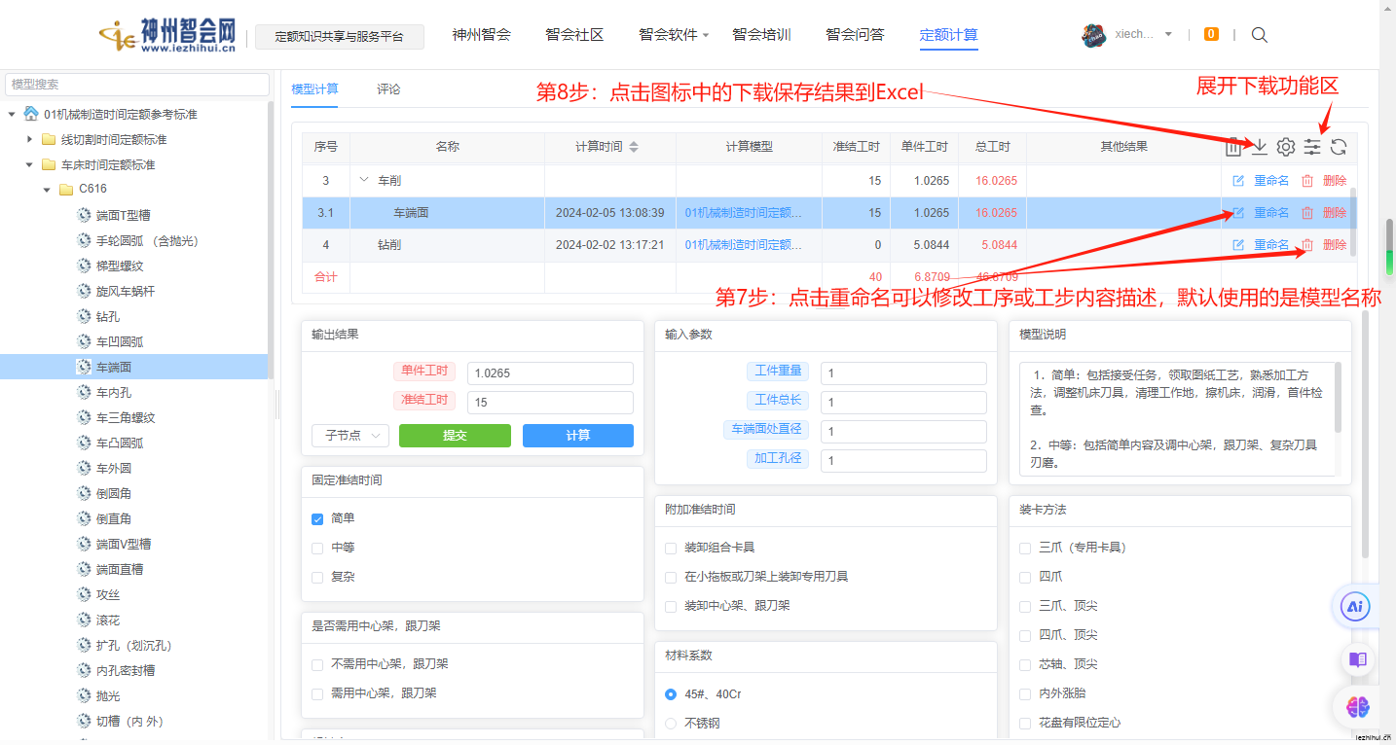Click the 定额知识共享与服务平台 button
Screen dimensions: 1396x745
click(339, 37)
